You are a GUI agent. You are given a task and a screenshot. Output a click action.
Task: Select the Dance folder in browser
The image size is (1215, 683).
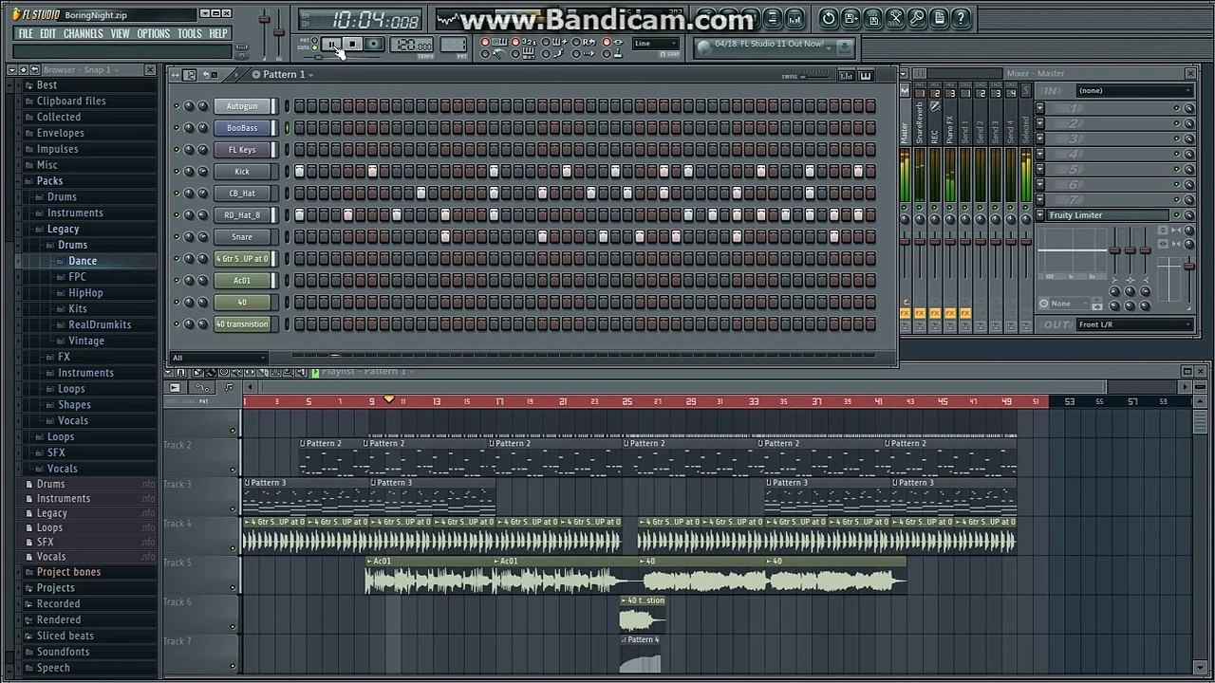(x=82, y=261)
